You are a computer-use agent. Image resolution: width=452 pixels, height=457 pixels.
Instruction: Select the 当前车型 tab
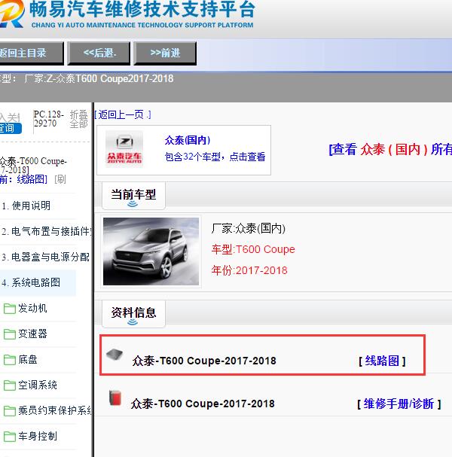coord(133,195)
